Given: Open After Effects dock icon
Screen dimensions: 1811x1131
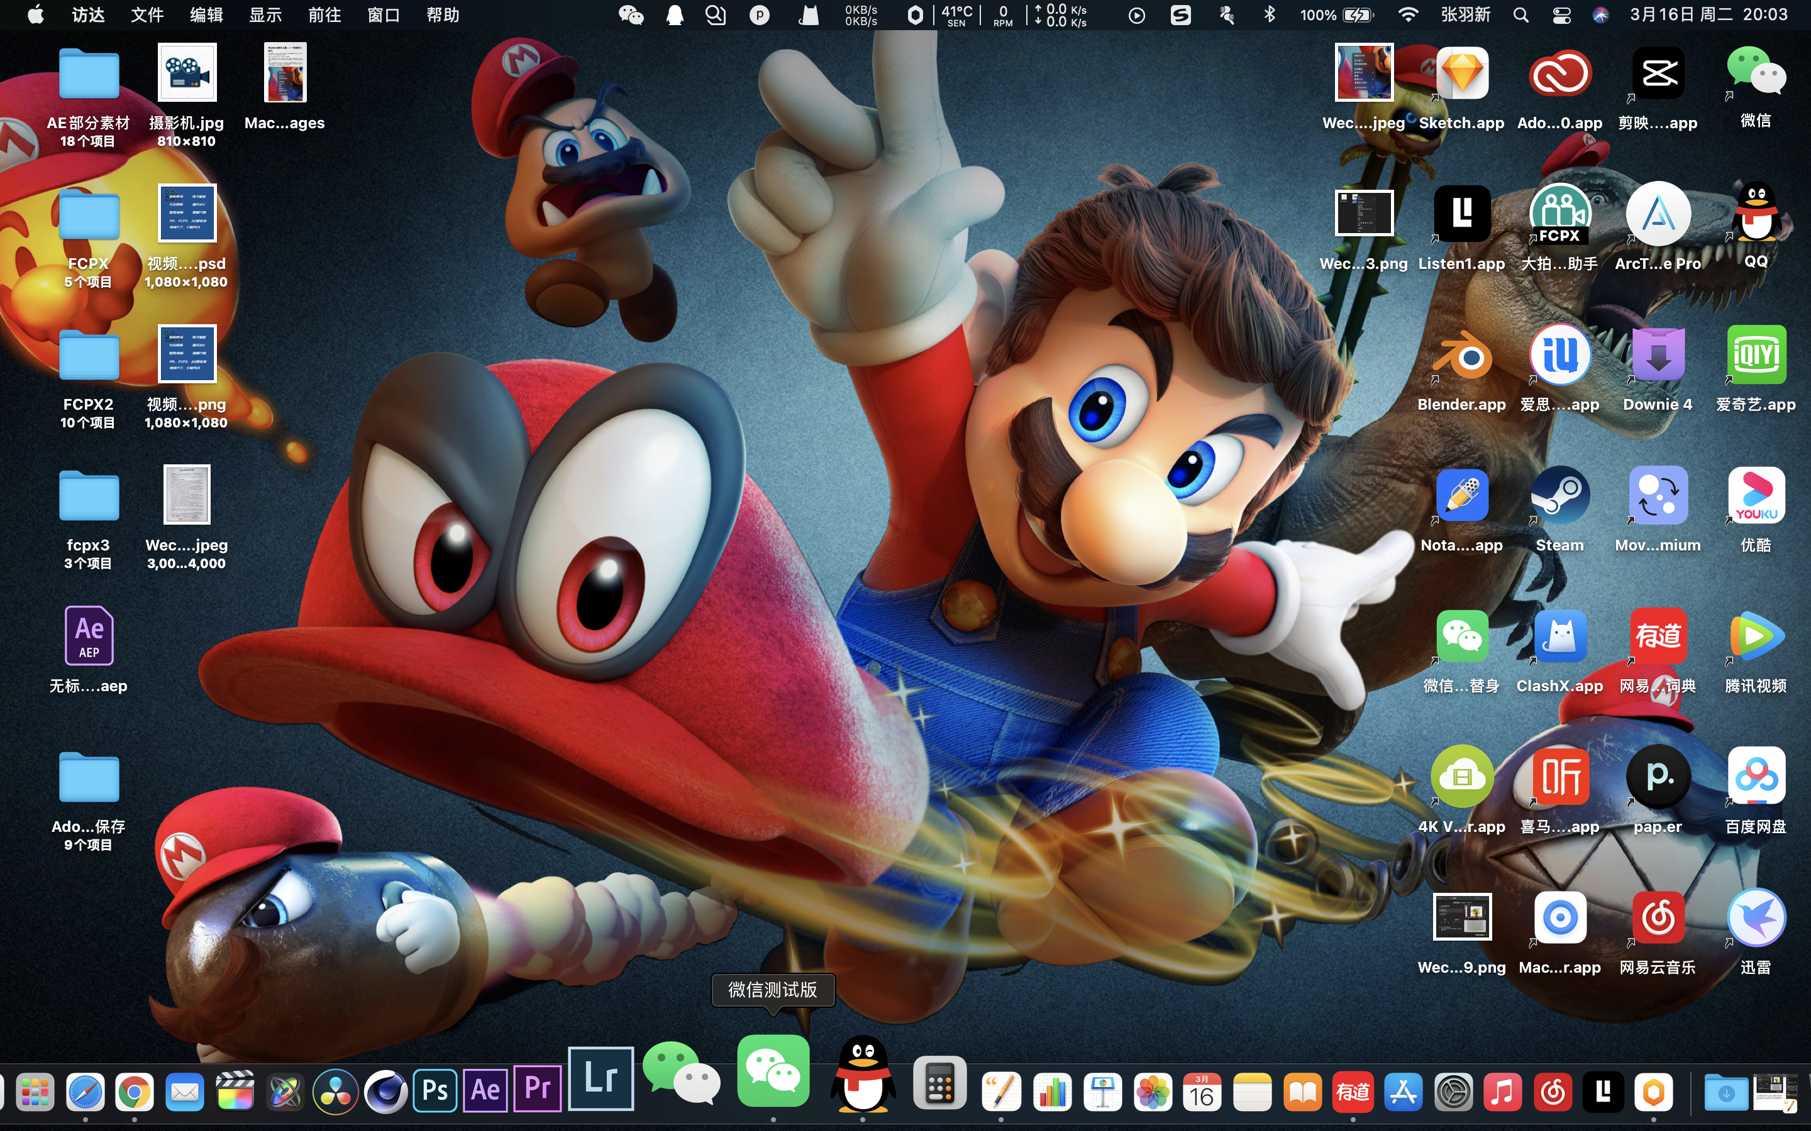Looking at the screenshot, I should (x=485, y=1090).
